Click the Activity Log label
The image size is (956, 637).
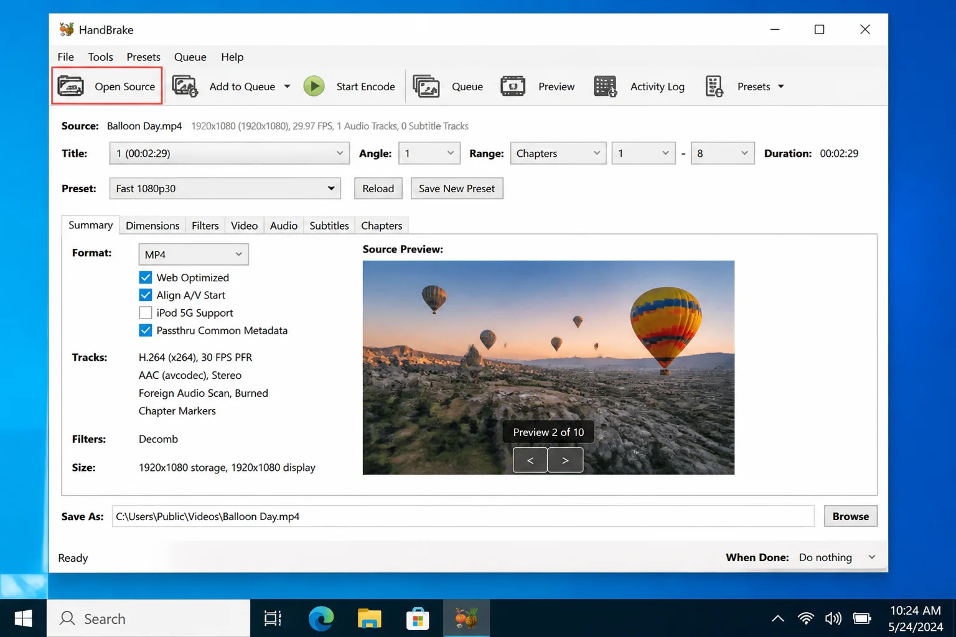pos(657,86)
